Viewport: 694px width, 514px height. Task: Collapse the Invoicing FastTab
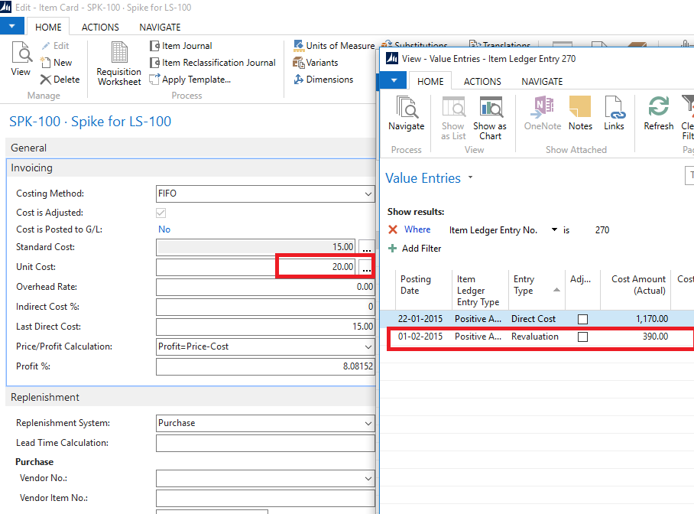191,168
